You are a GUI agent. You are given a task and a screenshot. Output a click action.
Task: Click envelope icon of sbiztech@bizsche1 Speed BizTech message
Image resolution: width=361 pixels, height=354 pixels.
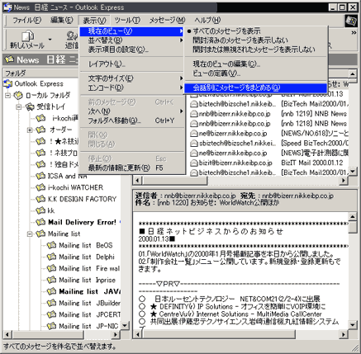194,144
